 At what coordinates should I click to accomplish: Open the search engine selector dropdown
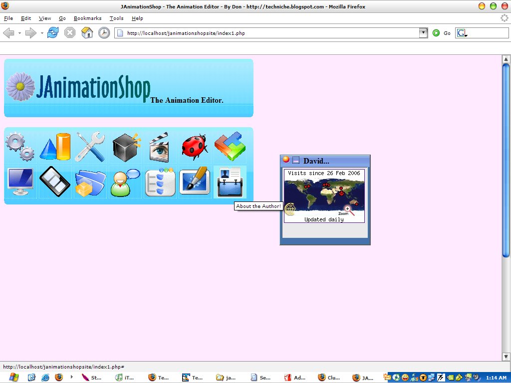(x=462, y=33)
